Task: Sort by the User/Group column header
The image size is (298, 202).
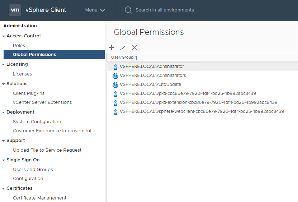Action: click(x=122, y=58)
